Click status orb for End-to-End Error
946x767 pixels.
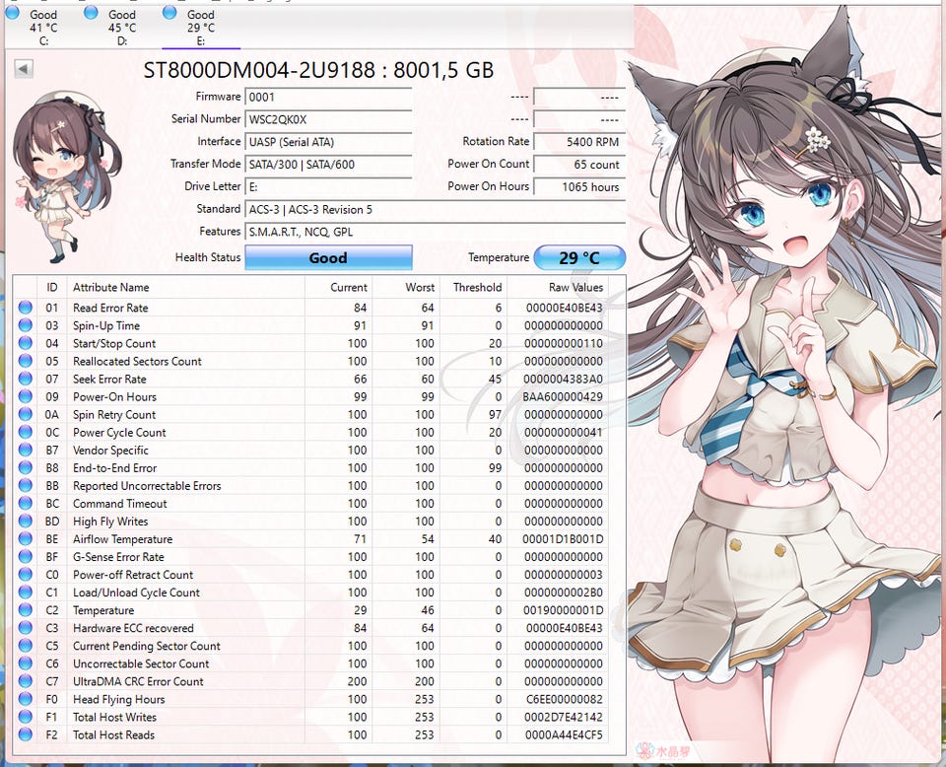tap(26, 467)
